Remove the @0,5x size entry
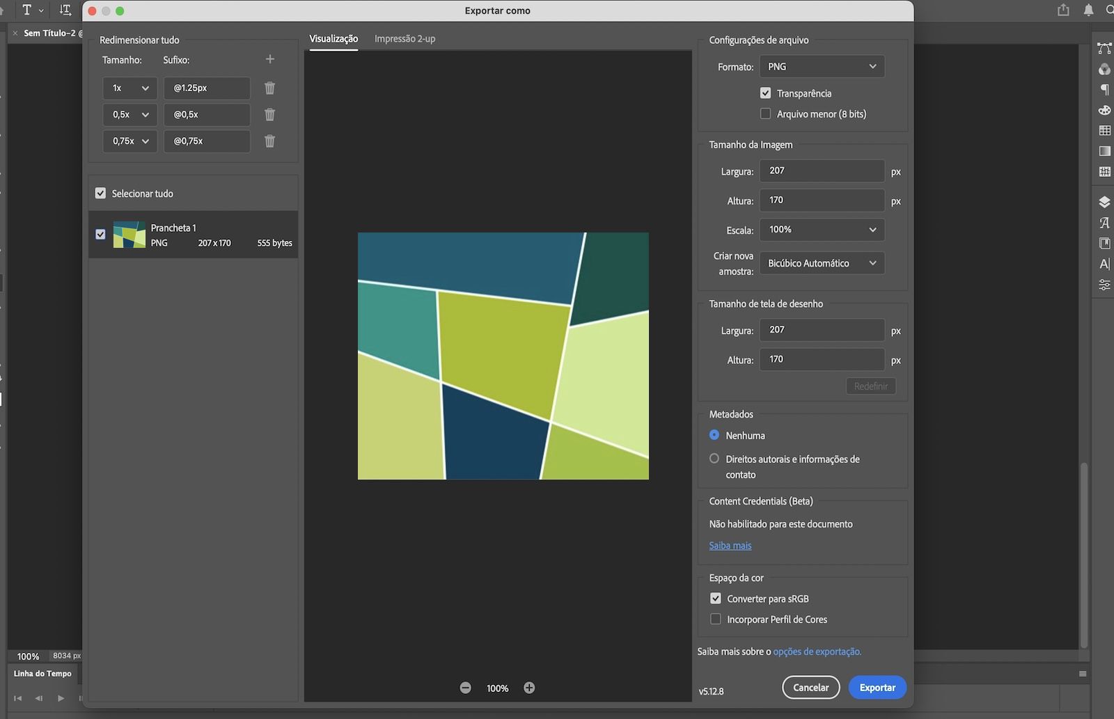This screenshot has height=719, width=1114. [269, 115]
